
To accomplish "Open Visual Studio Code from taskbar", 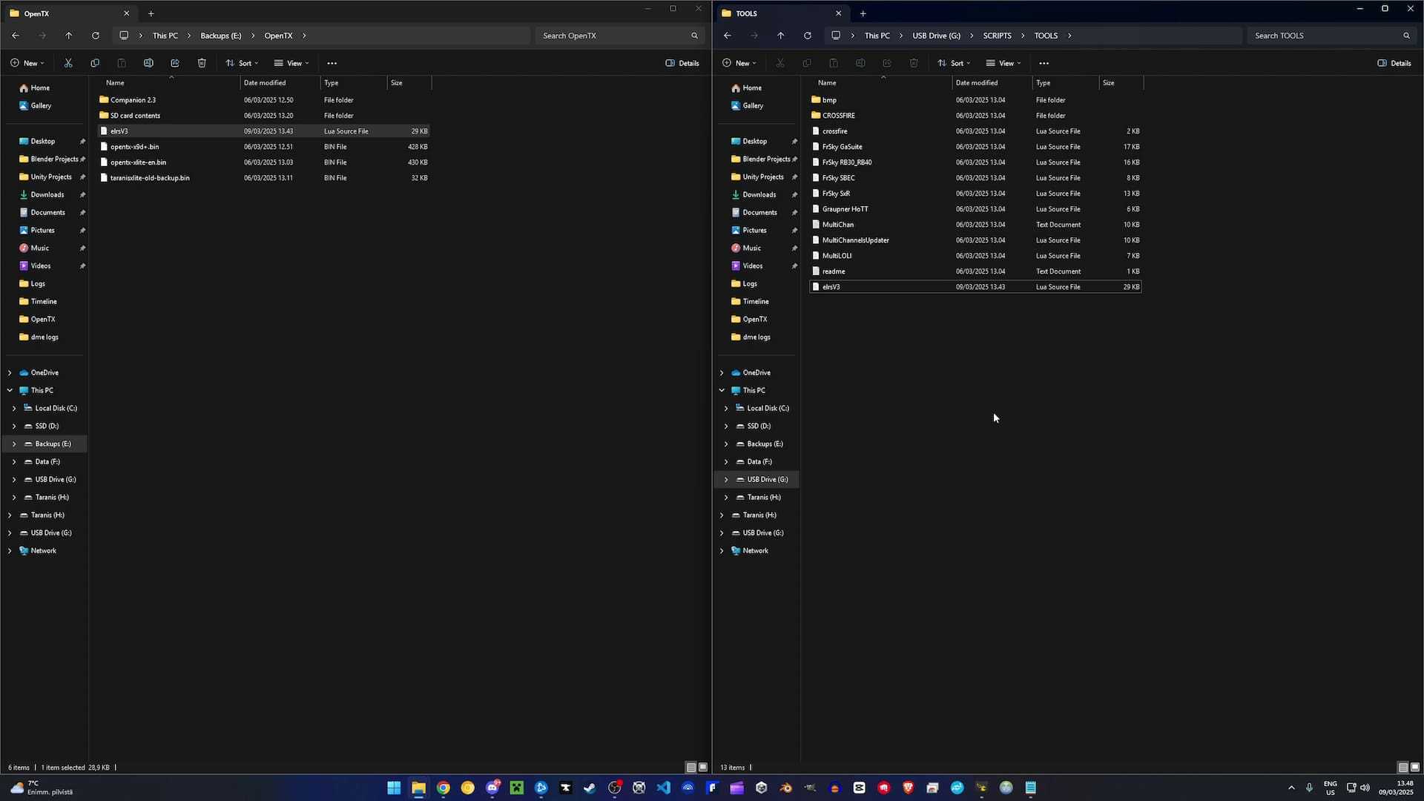I will click(664, 788).
